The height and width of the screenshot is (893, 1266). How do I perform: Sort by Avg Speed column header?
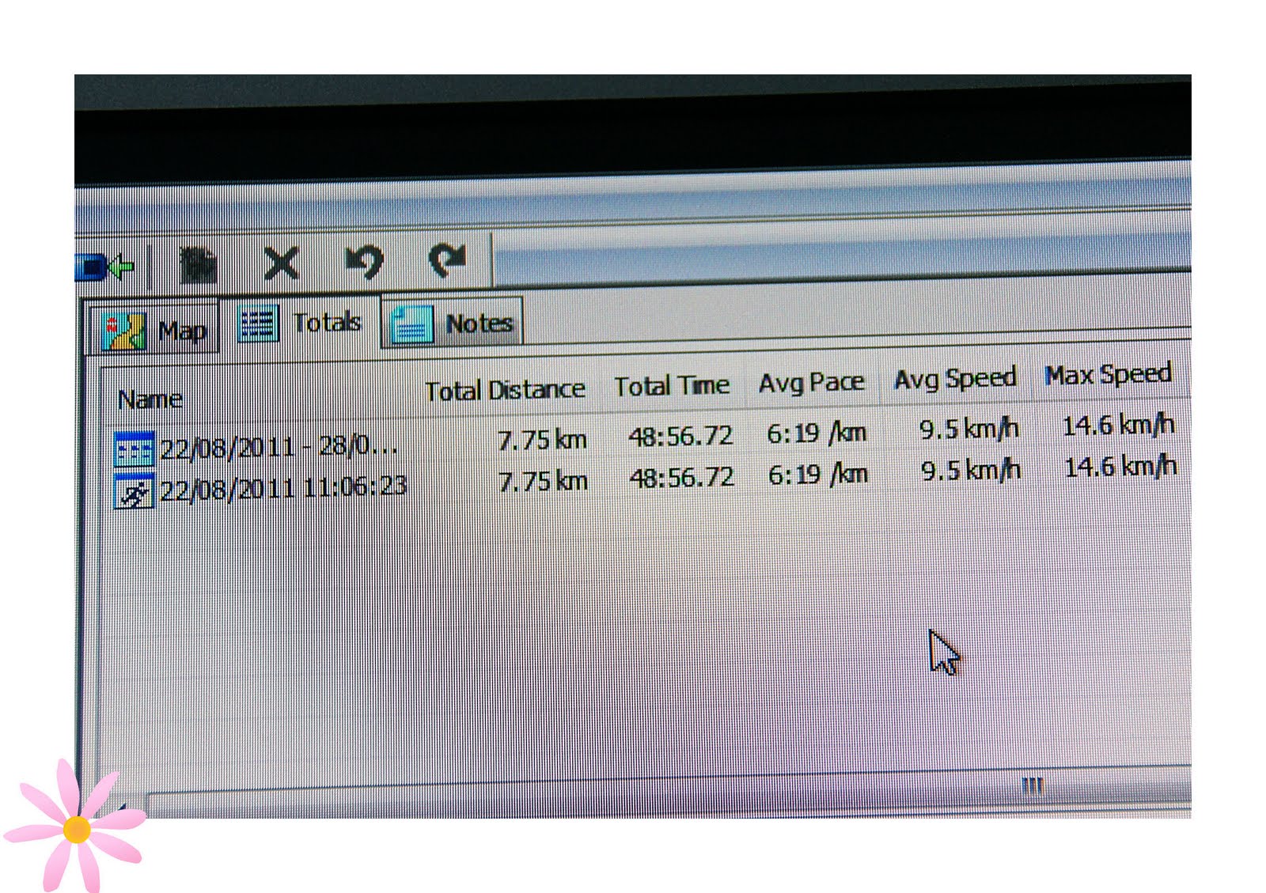(x=955, y=379)
